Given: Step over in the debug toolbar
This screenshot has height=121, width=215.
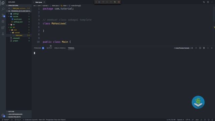Looking at the screenshot, I should pyautogui.click(x=103, y=2).
